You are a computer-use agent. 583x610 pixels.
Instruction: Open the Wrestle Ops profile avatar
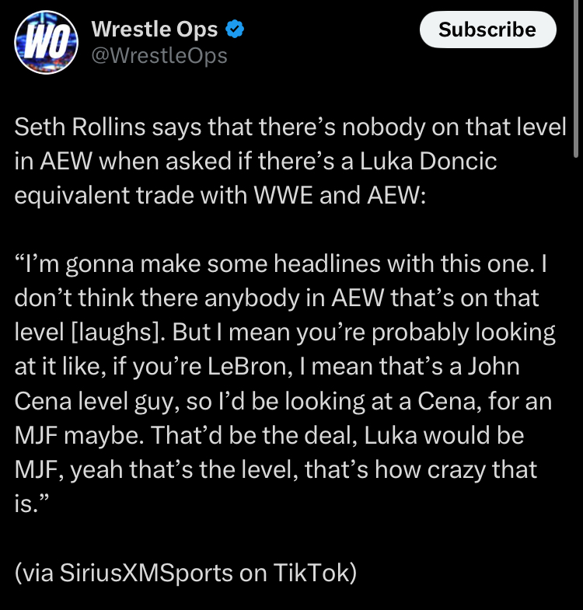tap(46, 43)
